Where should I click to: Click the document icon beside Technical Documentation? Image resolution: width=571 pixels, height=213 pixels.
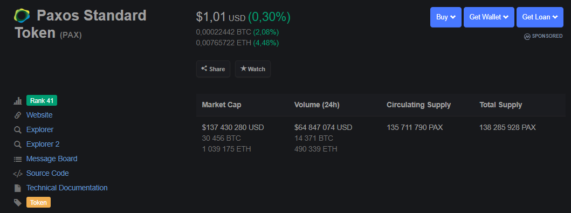tap(17, 188)
